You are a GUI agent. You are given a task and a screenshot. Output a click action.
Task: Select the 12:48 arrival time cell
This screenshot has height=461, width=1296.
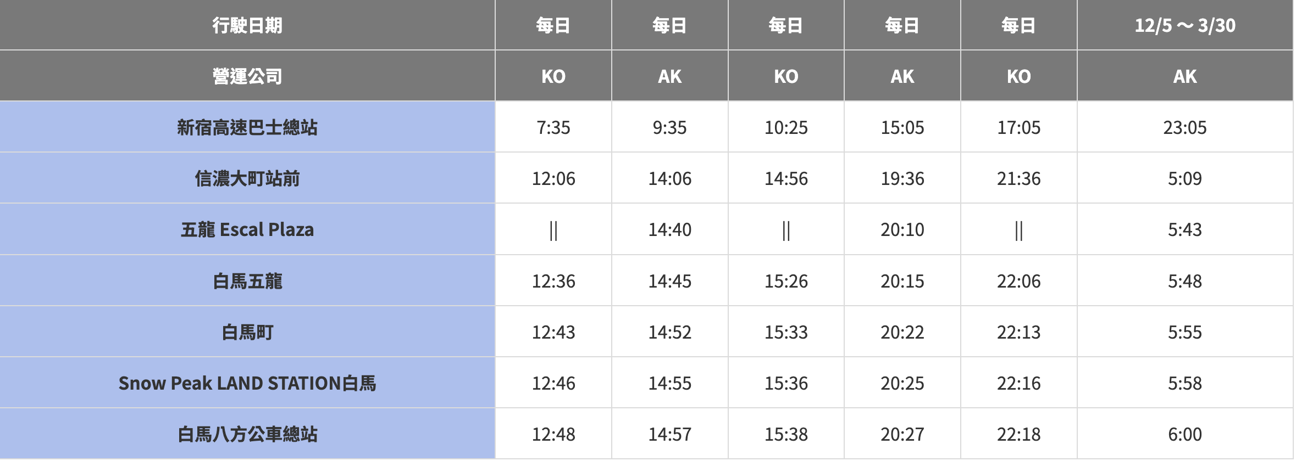[x=553, y=434]
